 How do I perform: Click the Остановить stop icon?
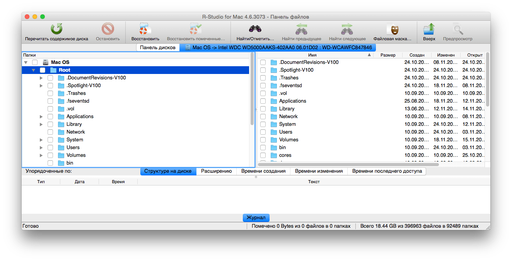point(108,29)
